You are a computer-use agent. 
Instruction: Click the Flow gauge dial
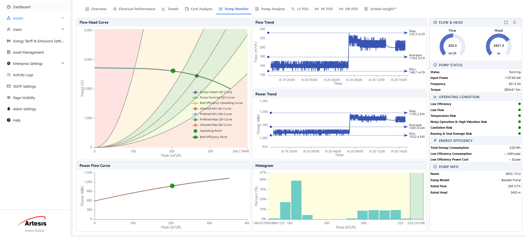(x=453, y=45)
